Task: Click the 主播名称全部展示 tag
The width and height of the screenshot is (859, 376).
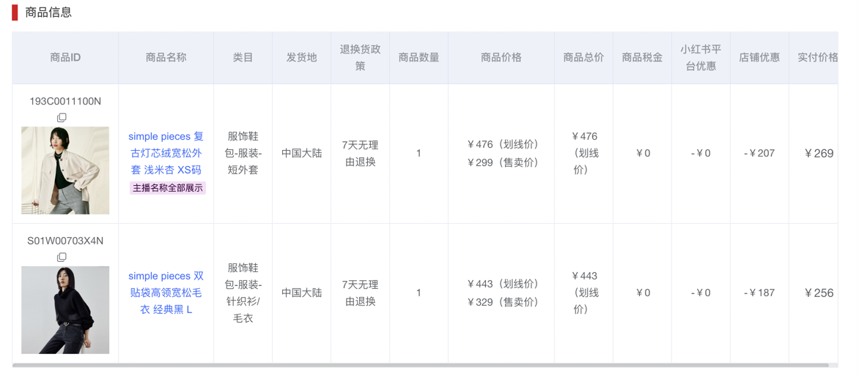Action: (x=168, y=188)
